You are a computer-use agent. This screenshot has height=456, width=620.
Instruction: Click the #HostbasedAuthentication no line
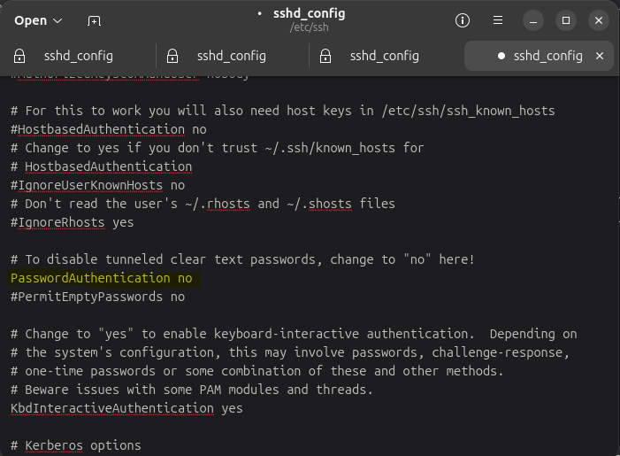[x=108, y=129]
